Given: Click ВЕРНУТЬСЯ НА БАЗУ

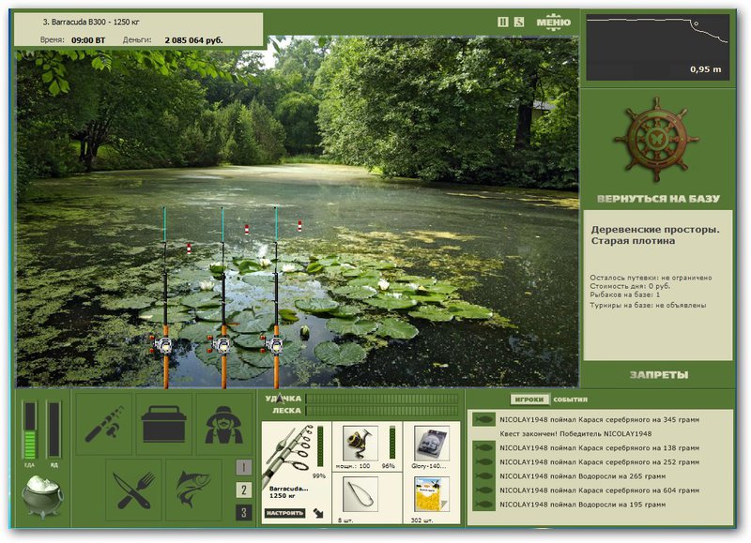Looking at the screenshot, I should 658,199.
